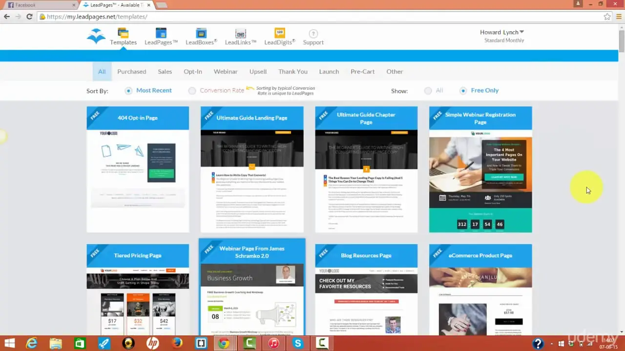Image resolution: width=625 pixels, height=351 pixels.
Task: Click the Windows Start button
Action: tap(9, 343)
